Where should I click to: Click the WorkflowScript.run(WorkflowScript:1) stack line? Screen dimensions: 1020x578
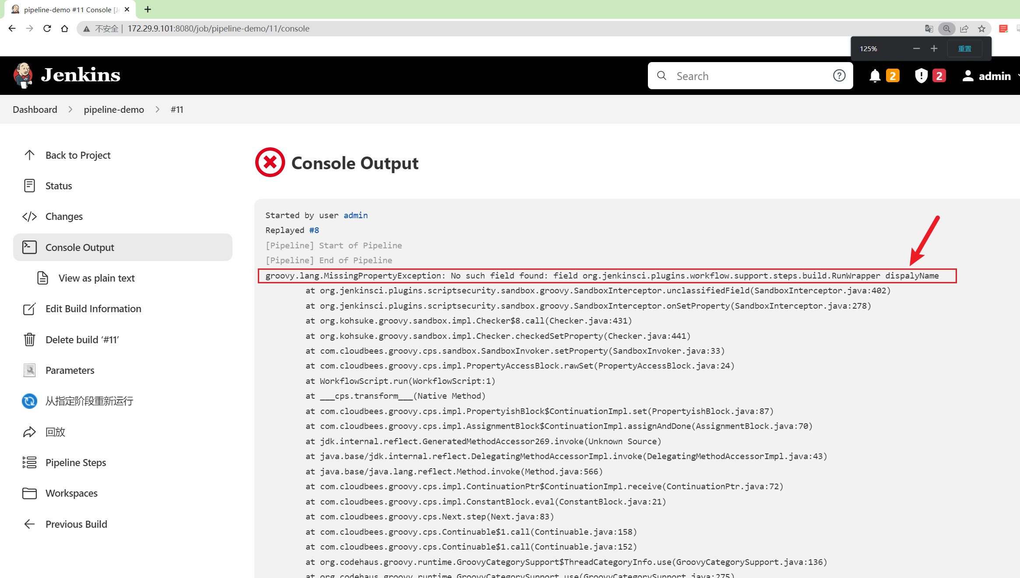click(x=400, y=381)
